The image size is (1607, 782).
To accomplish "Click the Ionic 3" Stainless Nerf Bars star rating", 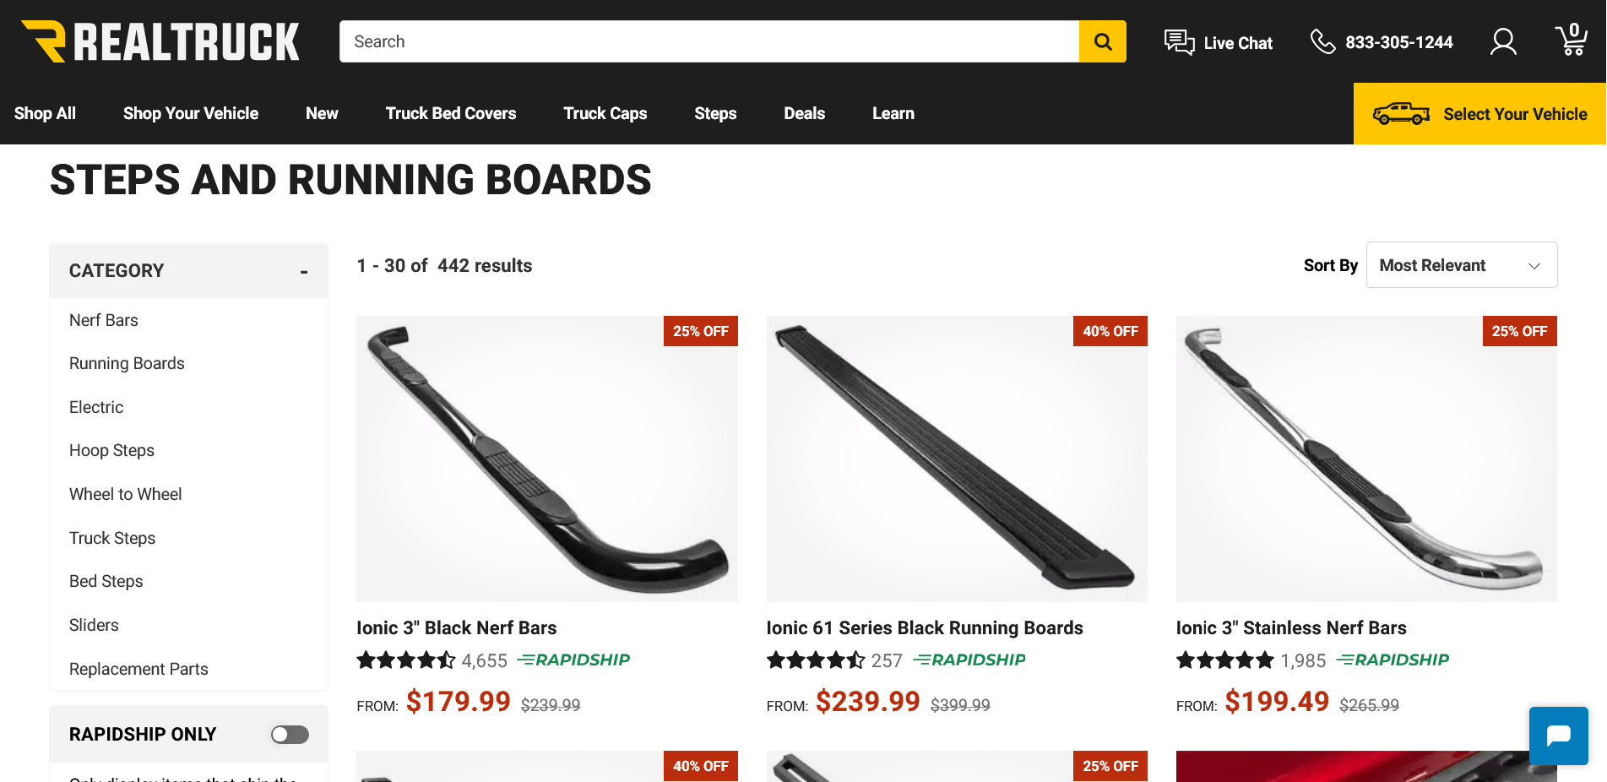I will [x=1224, y=660].
